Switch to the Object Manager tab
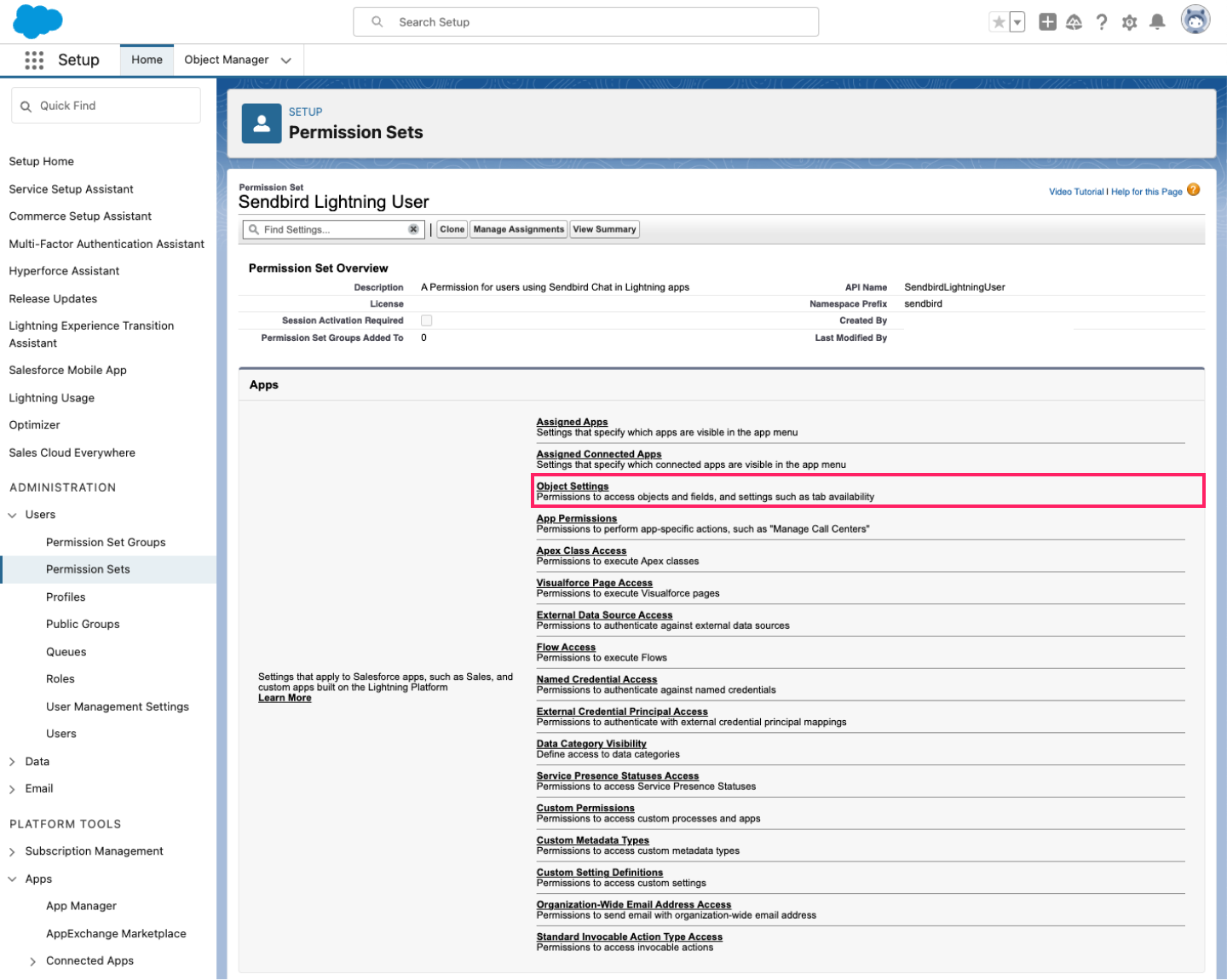Screen dimensions: 1227x980 point(227,60)
